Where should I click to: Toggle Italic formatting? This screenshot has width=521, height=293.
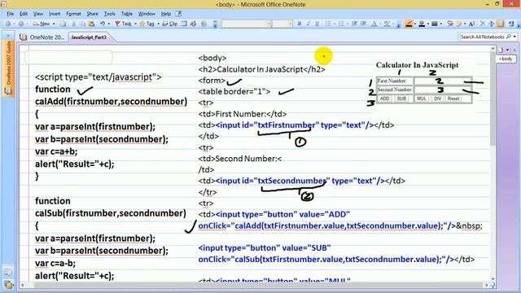tap(308, 24)
